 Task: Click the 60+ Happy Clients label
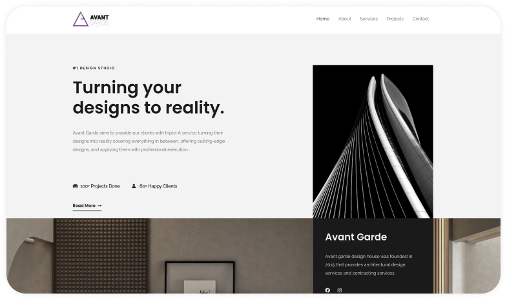(158, 186)
